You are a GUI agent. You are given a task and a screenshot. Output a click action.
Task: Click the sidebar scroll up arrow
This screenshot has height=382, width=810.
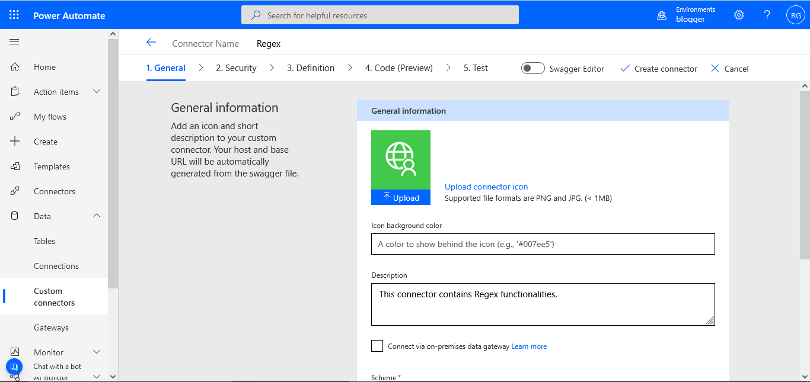[x=113, y=34]
